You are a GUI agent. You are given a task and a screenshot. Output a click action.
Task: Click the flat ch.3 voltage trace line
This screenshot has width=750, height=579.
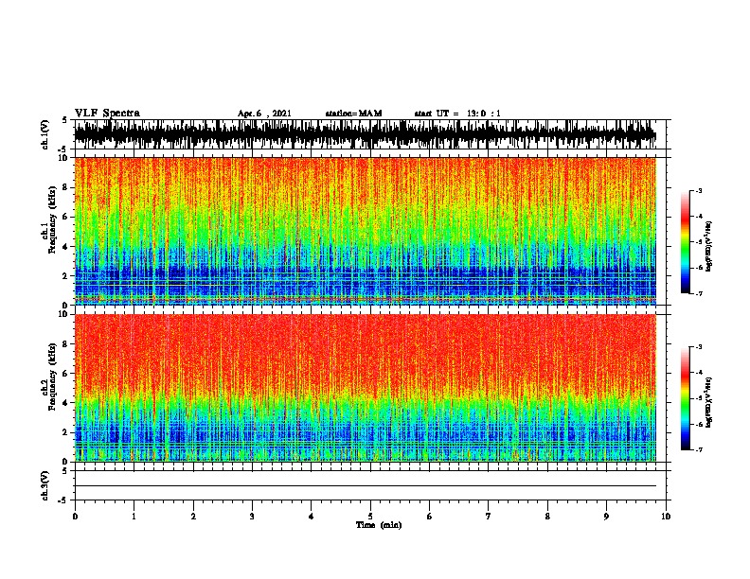point(365,486)
